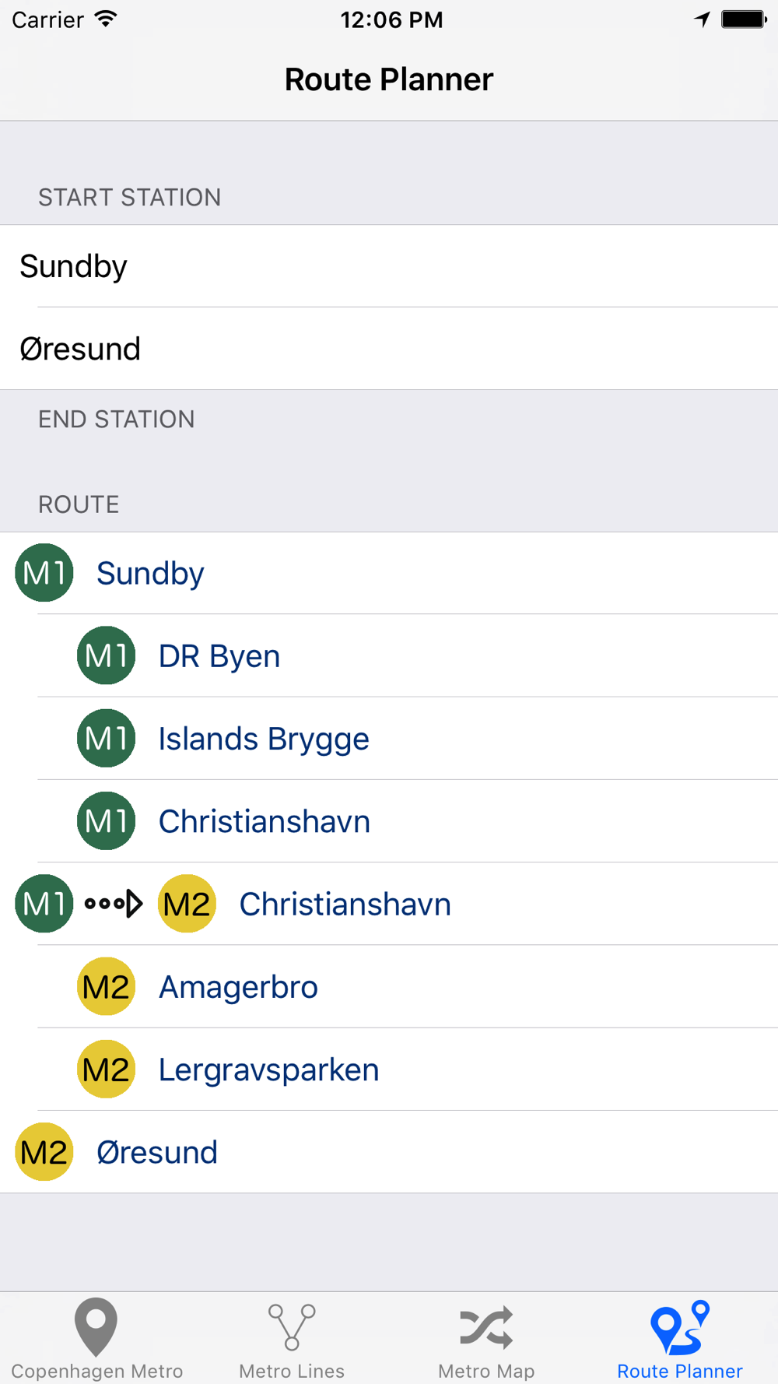Tap the M1 badge next to Islands Brygge

[107, 738]
